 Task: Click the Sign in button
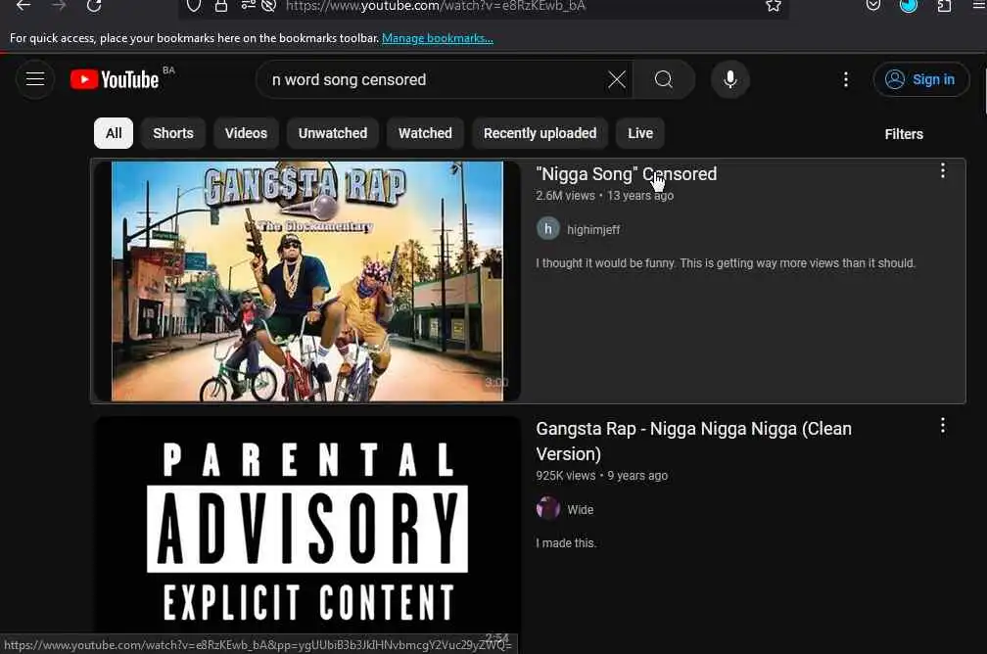coord(920,79)
